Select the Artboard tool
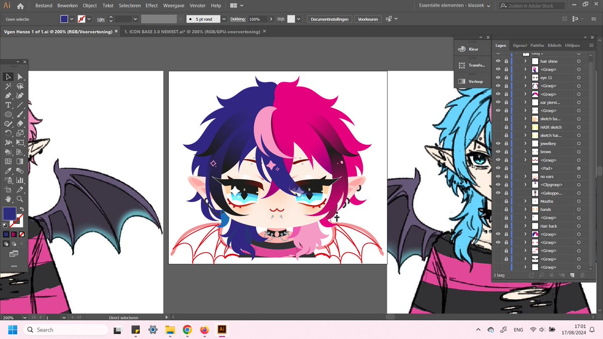Image resolution: width=603 pixels, height=339 pixels. coord(8,189)
